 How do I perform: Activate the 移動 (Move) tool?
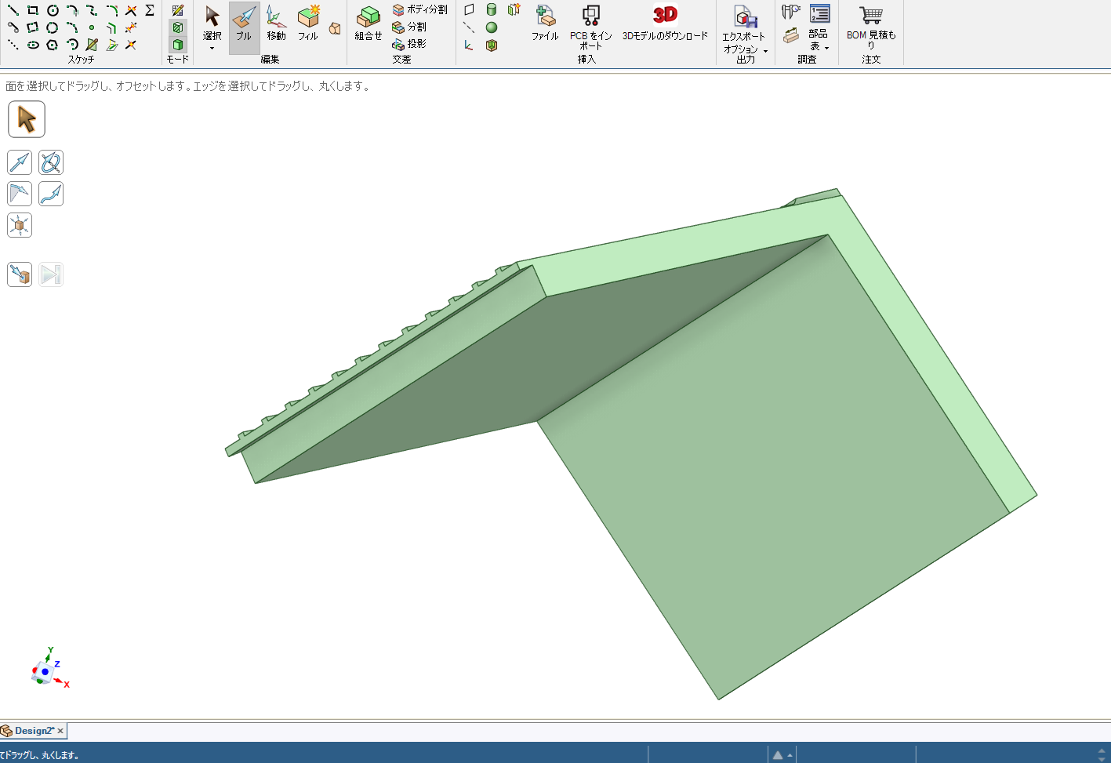(276, 25)
